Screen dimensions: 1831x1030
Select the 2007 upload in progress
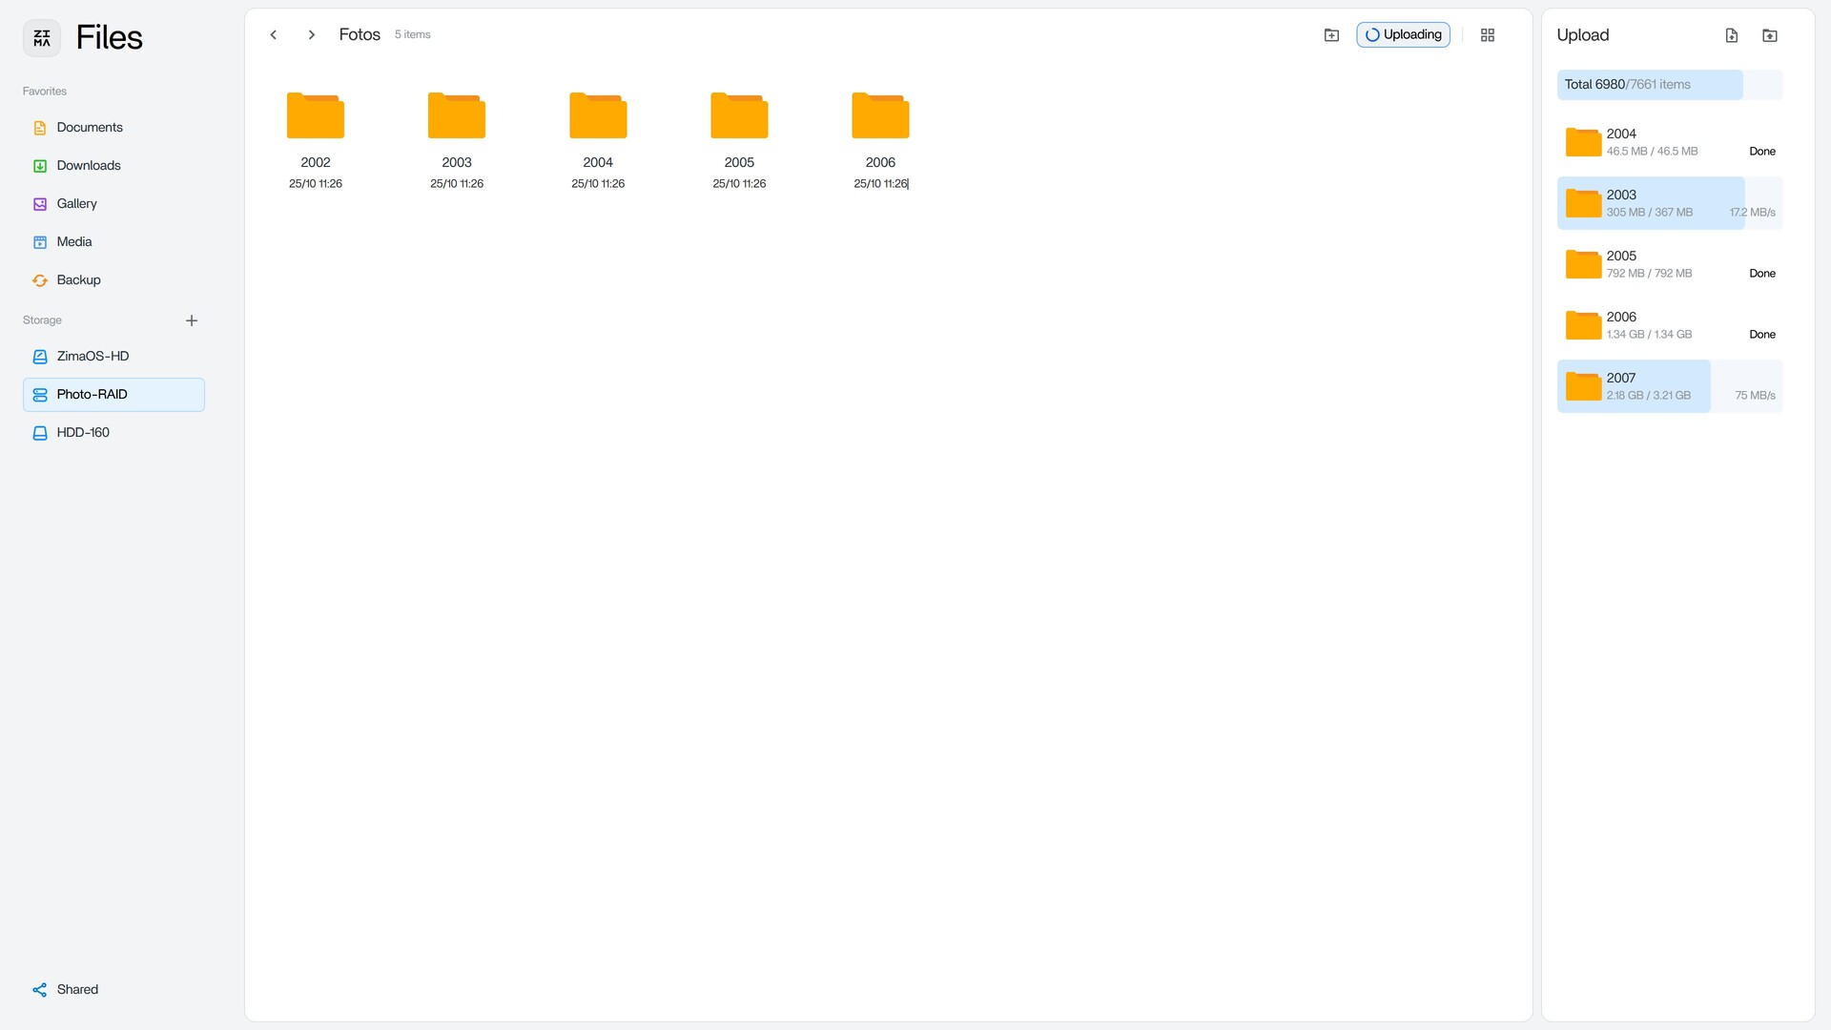pyautogui.click(x=1669, y=386)
